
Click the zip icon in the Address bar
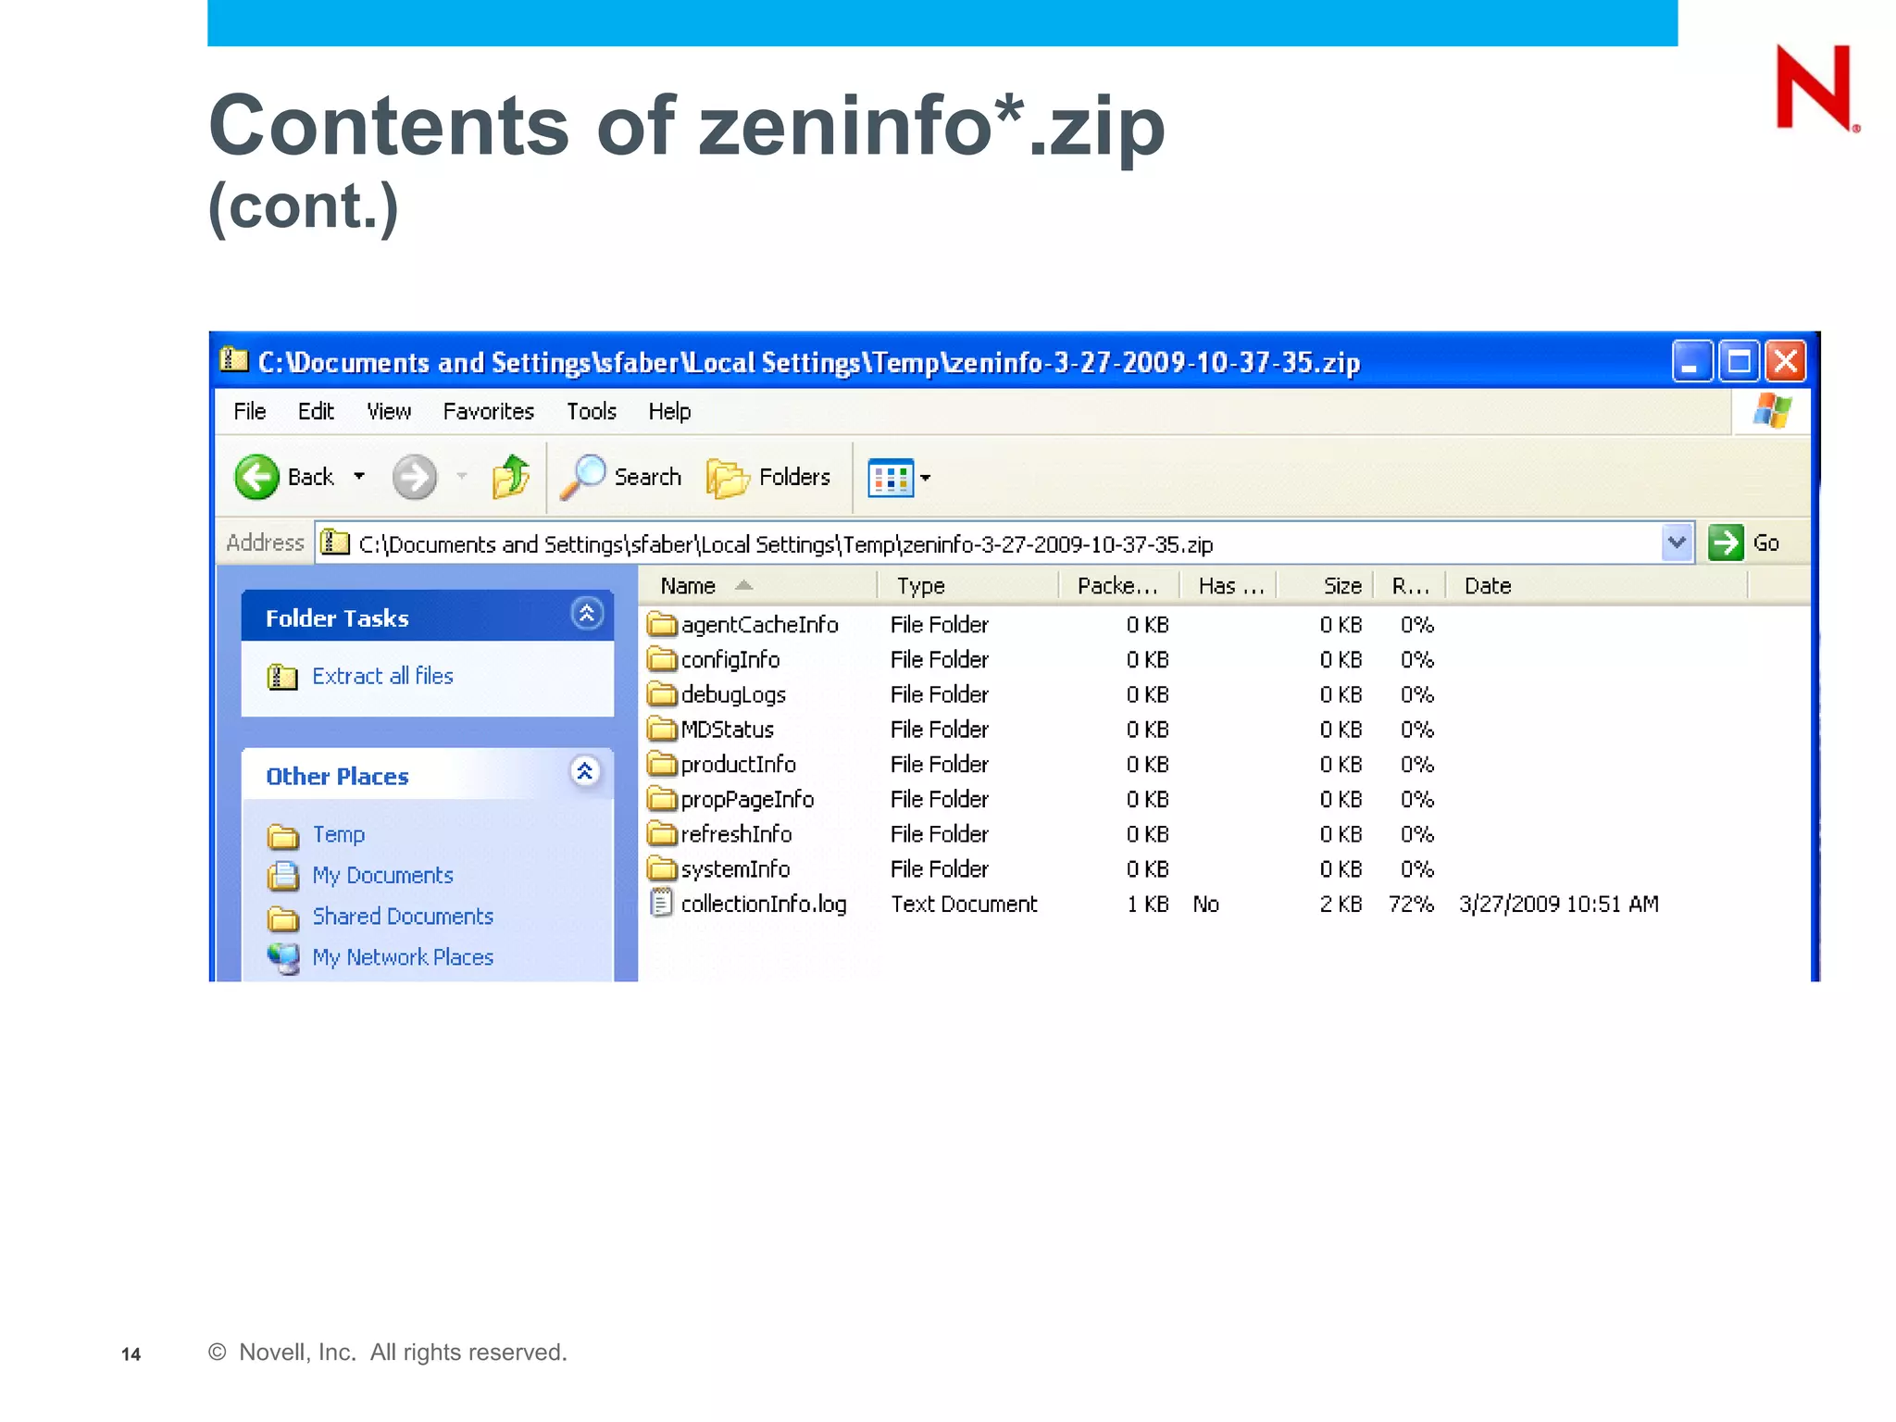(335, 542)
